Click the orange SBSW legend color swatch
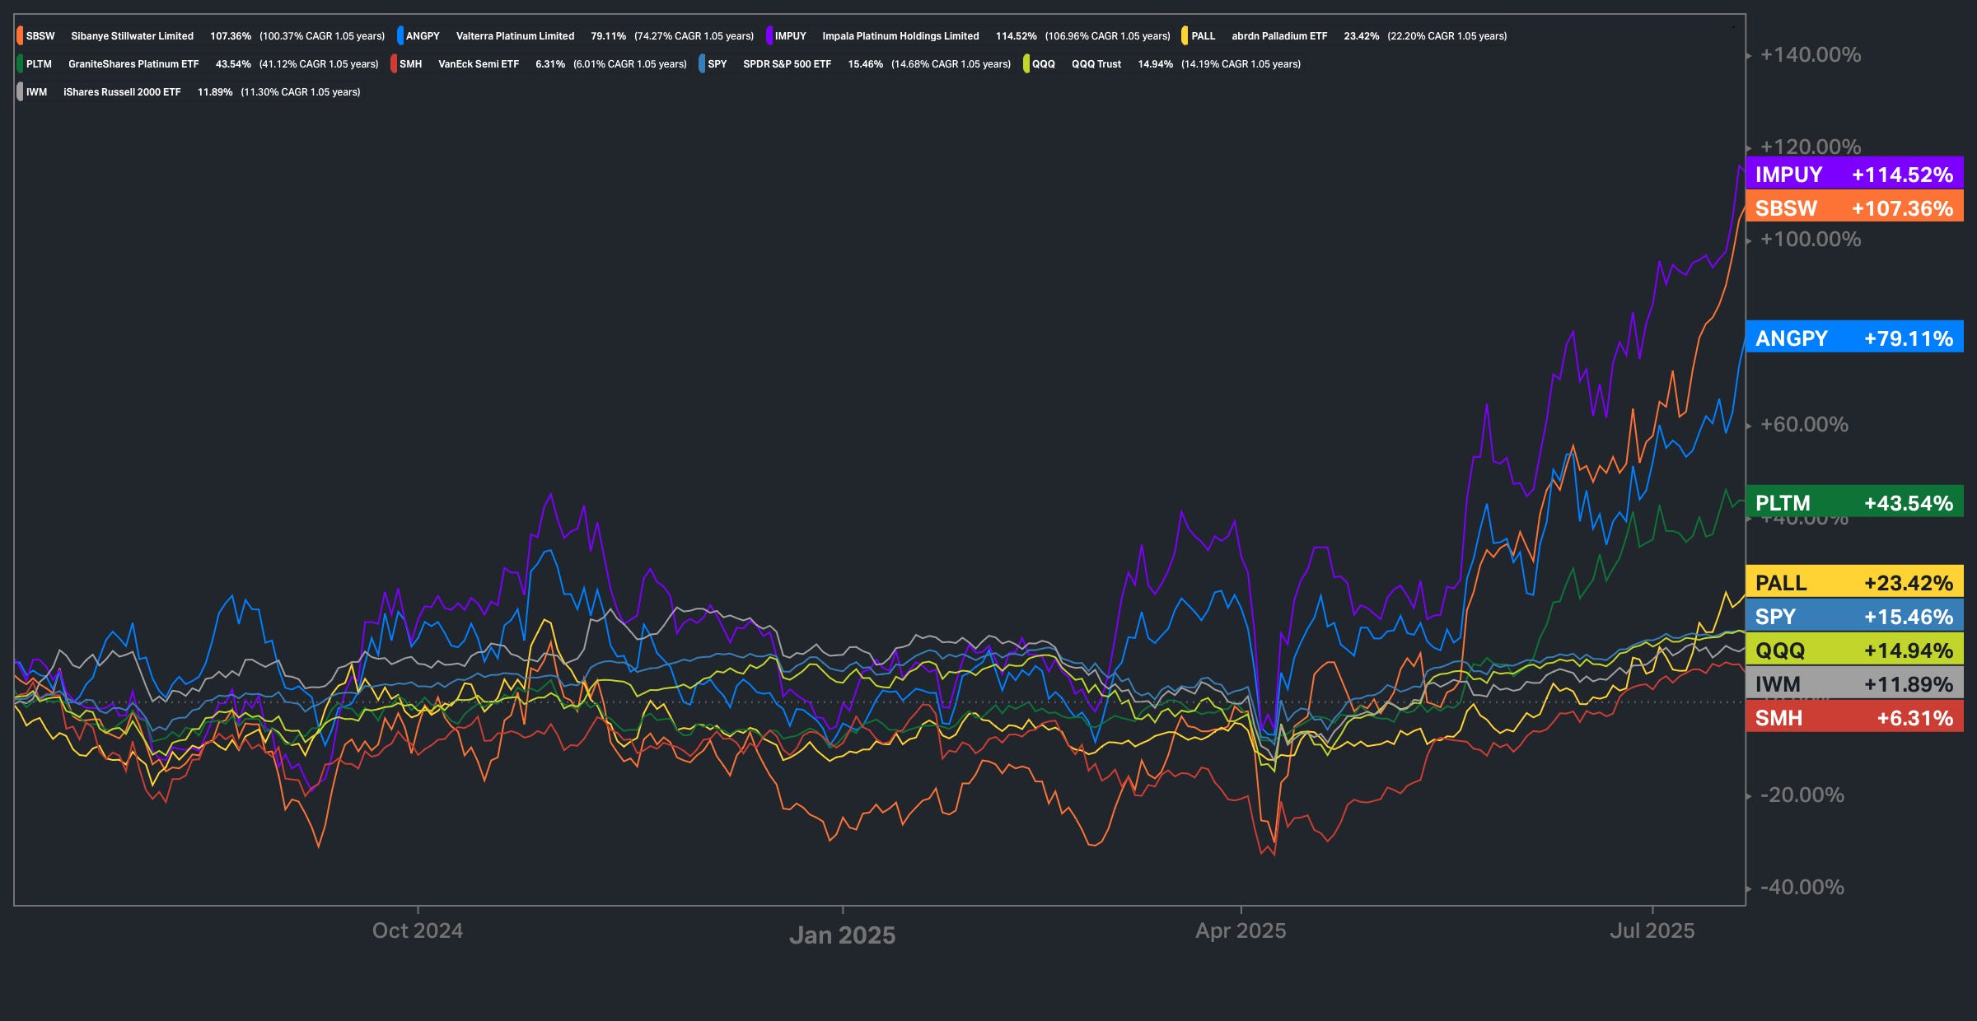Screen dimensions: 1977x1021 [x=20, y=36]
